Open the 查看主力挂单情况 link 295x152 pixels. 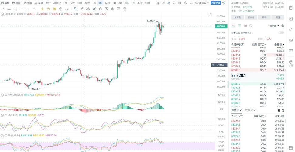pyautogui.click(x=242, y=33)
